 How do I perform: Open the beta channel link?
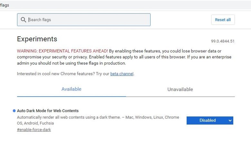122,74
